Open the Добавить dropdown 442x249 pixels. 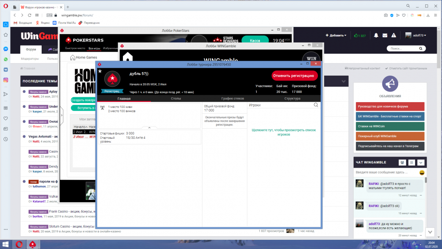coord(336,35)
